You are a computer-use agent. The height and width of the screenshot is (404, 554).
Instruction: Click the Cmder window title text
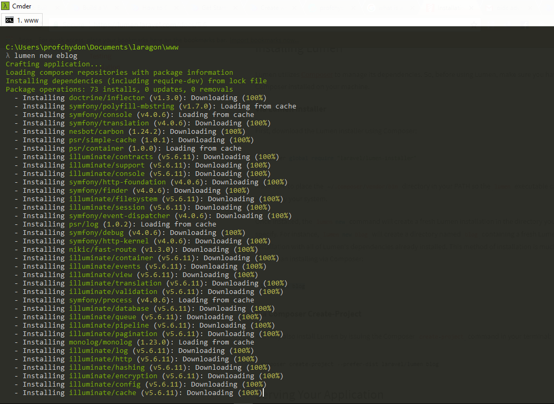[x=22, y=6]
